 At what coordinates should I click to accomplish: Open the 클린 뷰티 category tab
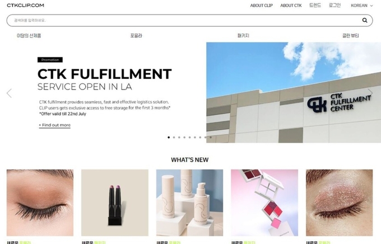point(350,36)
